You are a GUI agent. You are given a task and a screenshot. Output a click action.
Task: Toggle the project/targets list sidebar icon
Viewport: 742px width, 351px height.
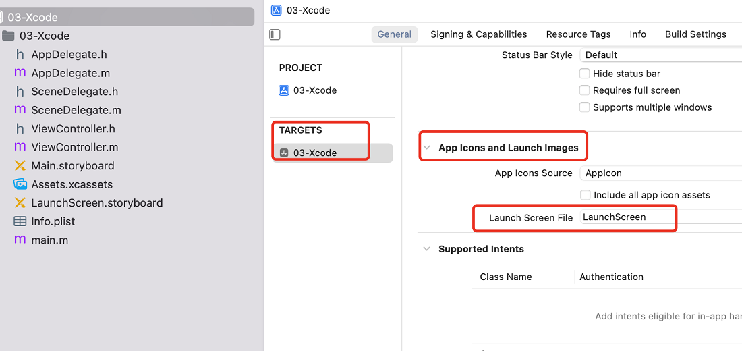275,34
